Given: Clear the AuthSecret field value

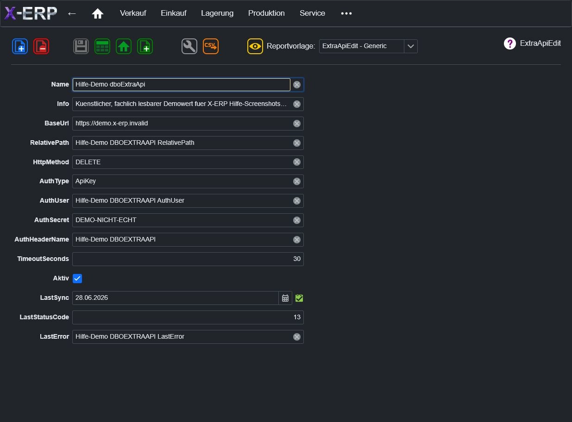Looking at the screenshot, I should 297,220.
